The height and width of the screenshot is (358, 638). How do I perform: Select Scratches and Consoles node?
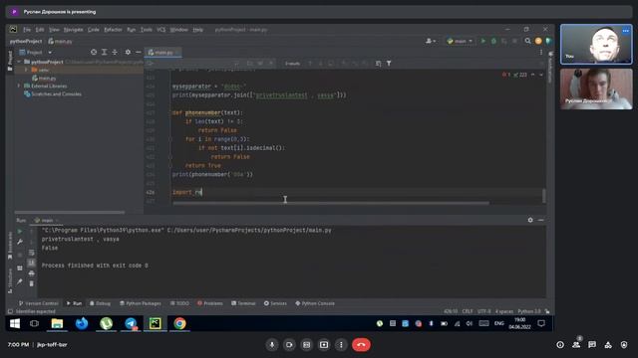coord(53,94)
